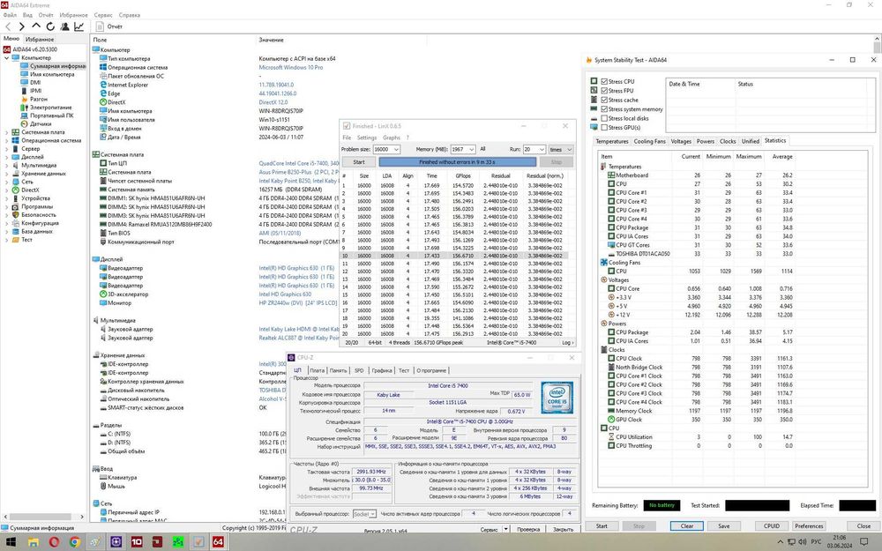Expand the Хранение данных tree node
This screenshot has height=551, width=882.
[x=7, y=174]
